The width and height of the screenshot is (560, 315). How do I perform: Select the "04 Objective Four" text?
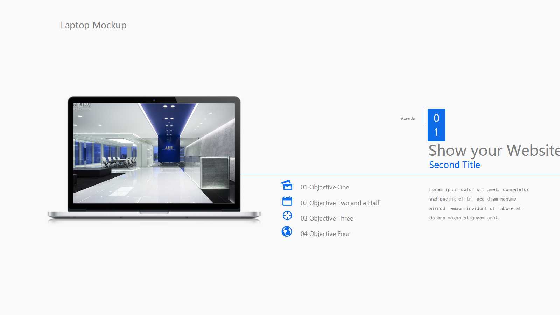(325, 234)
